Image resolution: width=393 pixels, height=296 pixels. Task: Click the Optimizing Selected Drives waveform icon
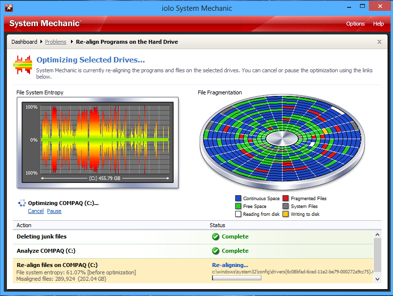pos(23,65)
